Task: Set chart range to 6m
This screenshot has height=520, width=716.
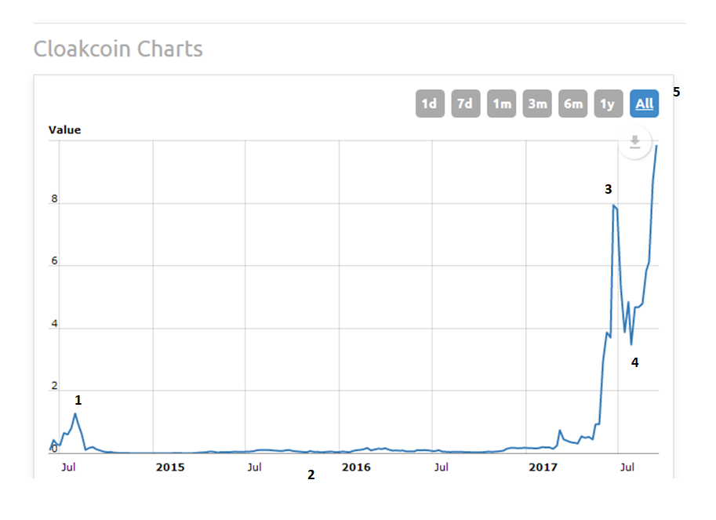Action: point(572,104)
